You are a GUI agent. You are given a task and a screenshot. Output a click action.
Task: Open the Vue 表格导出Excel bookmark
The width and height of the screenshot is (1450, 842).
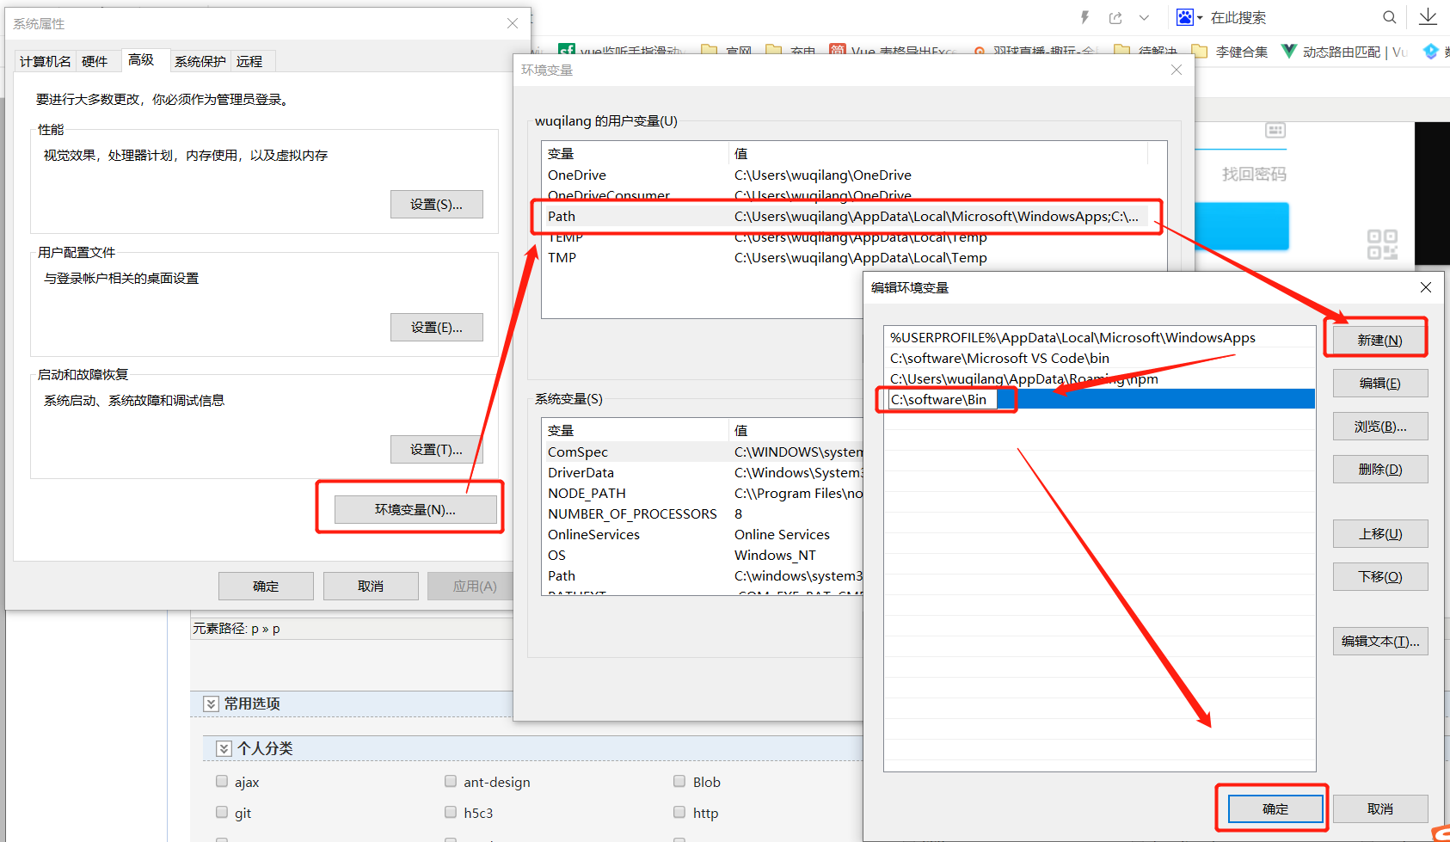[893, 52]
